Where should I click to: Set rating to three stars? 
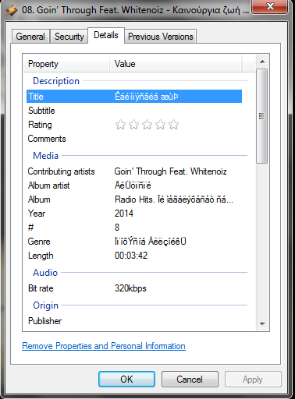[147, 125]
